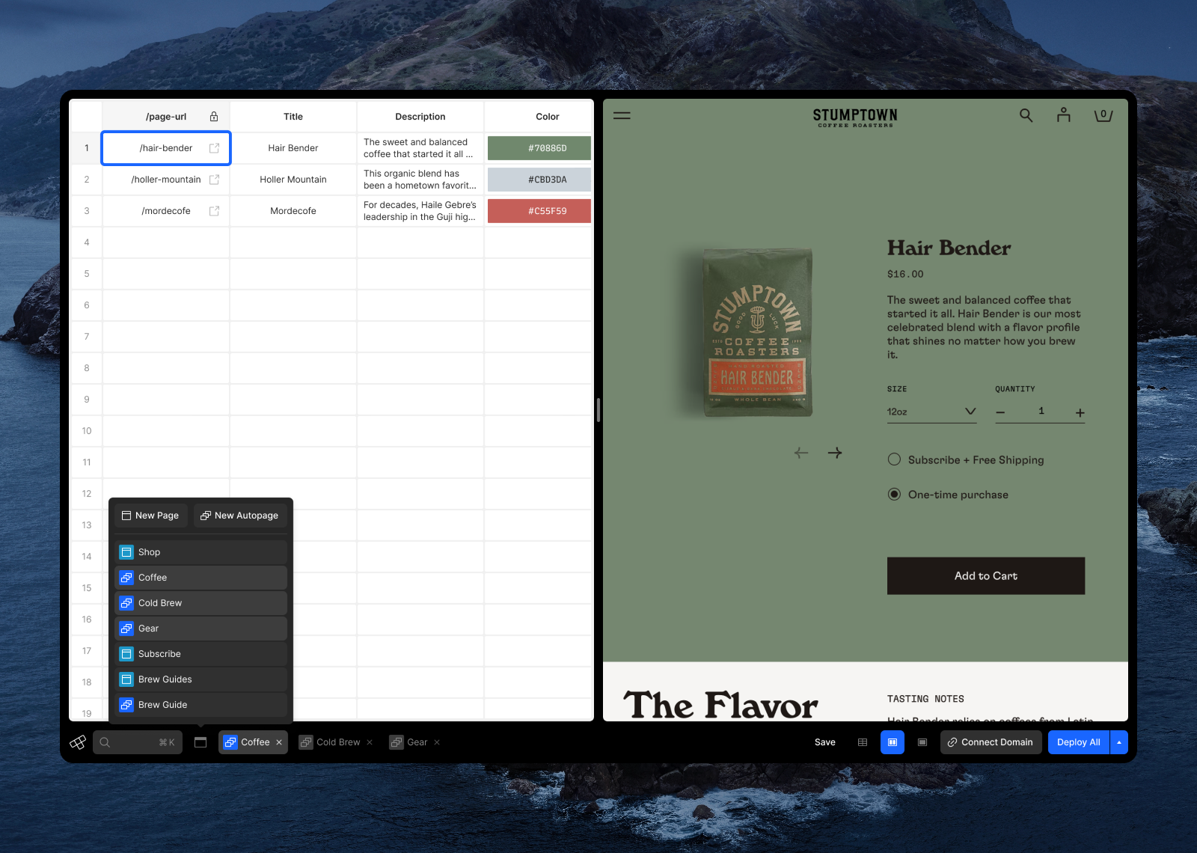Show previous product image arrow
1197x853 pixels.
pos(801,453)
